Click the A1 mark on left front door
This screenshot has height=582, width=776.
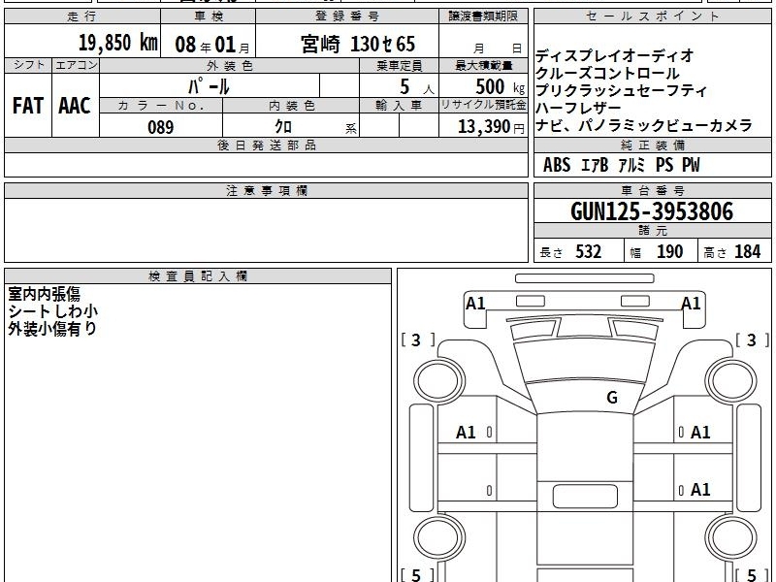[x=466, y=433]
